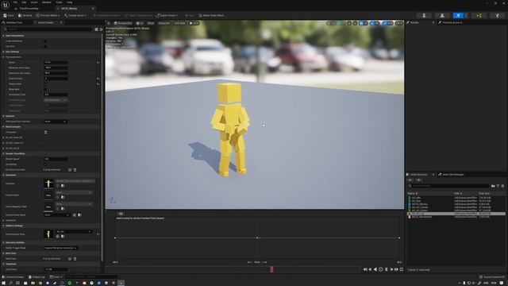Toggle the Wrap Input checkbox
Viewport: 508px width, 286px height.
pyautogui.click(x=45, y=89)
